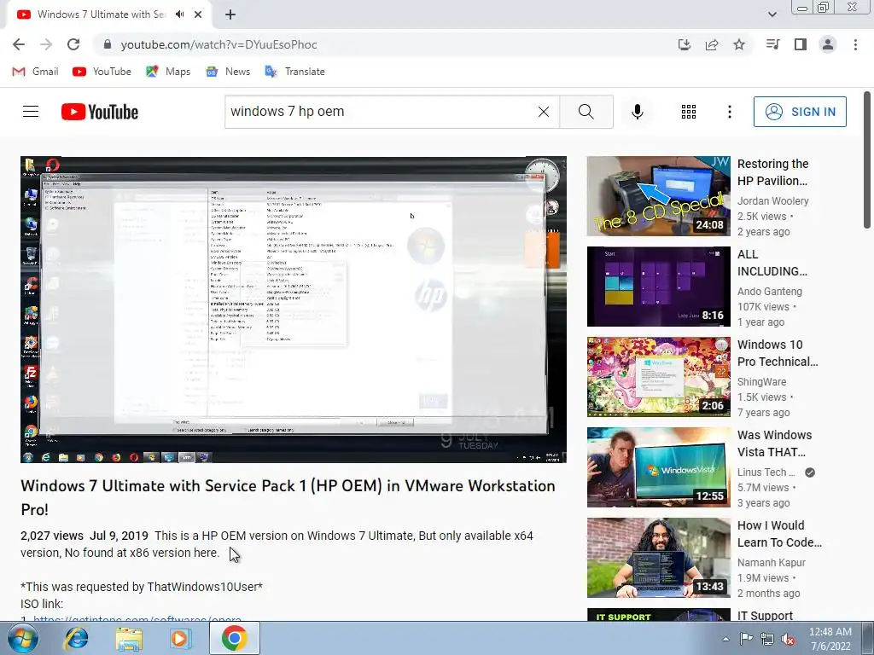Click the forward navigation arrow
Screen dimensions: 874x655
(46, 44)
